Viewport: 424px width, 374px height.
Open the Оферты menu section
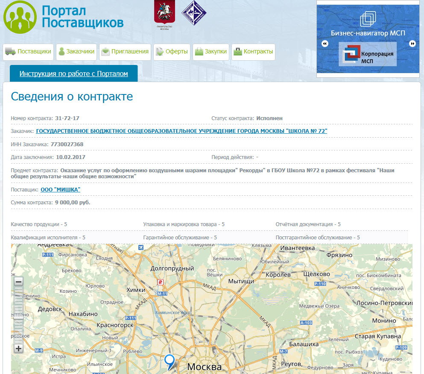click(x=172, y=52)
